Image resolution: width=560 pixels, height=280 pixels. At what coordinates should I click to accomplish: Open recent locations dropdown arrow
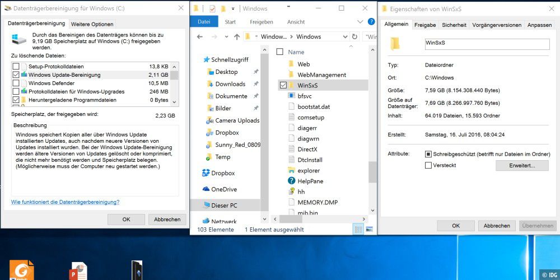(226, 37)
